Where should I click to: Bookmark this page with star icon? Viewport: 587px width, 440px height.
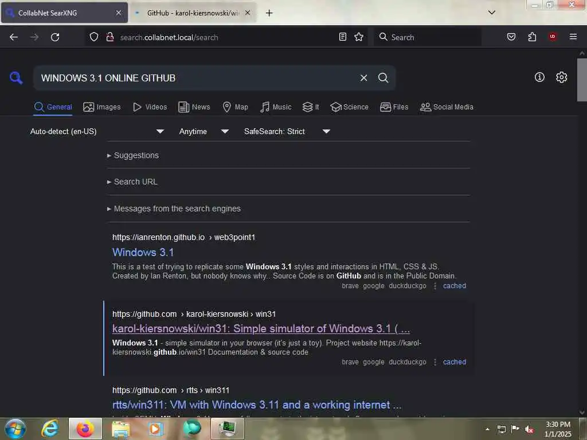tap(359, 37)
